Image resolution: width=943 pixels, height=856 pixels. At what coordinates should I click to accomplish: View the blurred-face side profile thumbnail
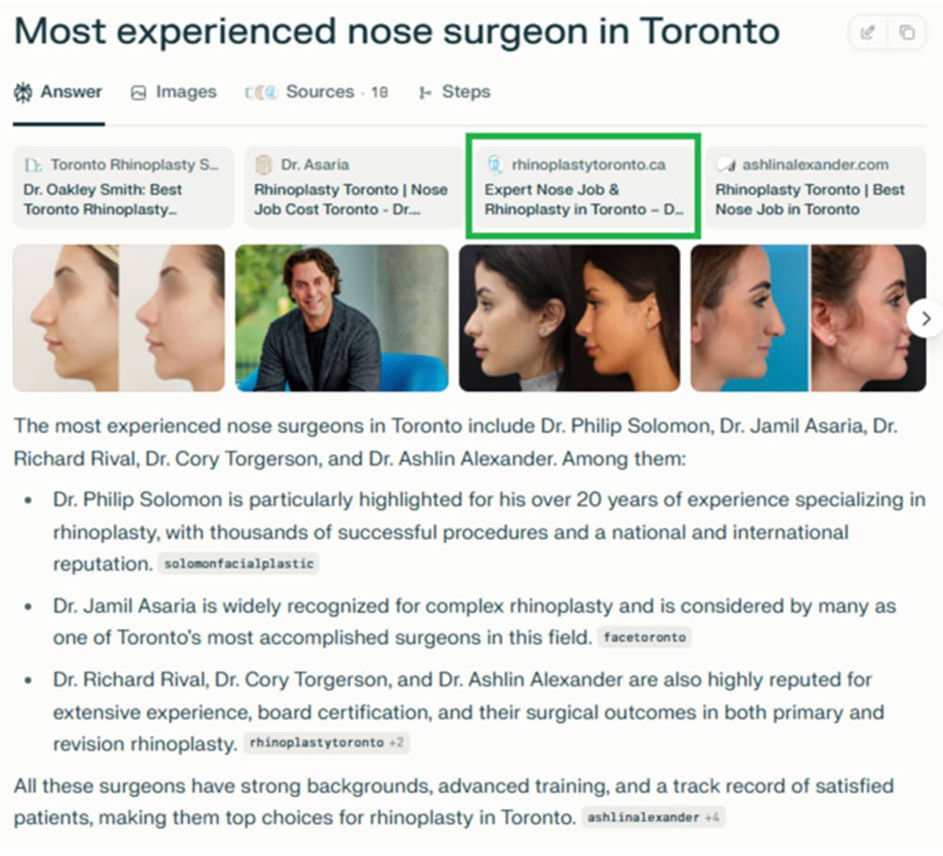(x=119, y=319)
